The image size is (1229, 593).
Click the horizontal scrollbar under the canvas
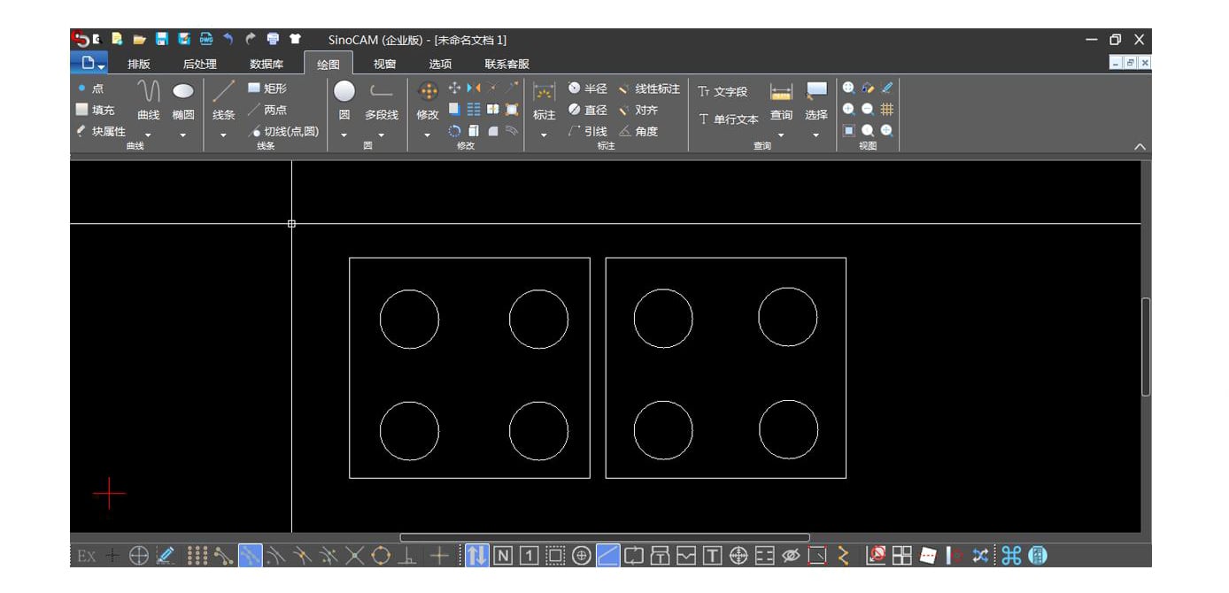(x=605, y=537)
